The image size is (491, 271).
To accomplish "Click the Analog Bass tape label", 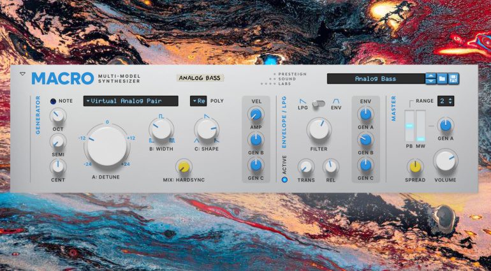I will pyautogui.click(x=200, y=78).
